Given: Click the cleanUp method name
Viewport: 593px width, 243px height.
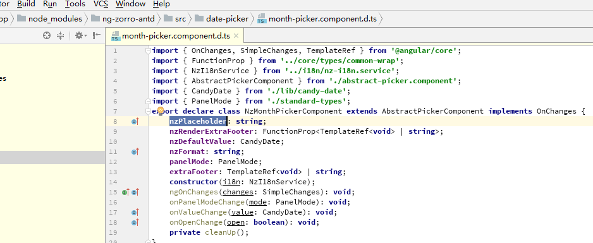Looking at the screenshot, I should pyautogui.click(x=220, y=232).
